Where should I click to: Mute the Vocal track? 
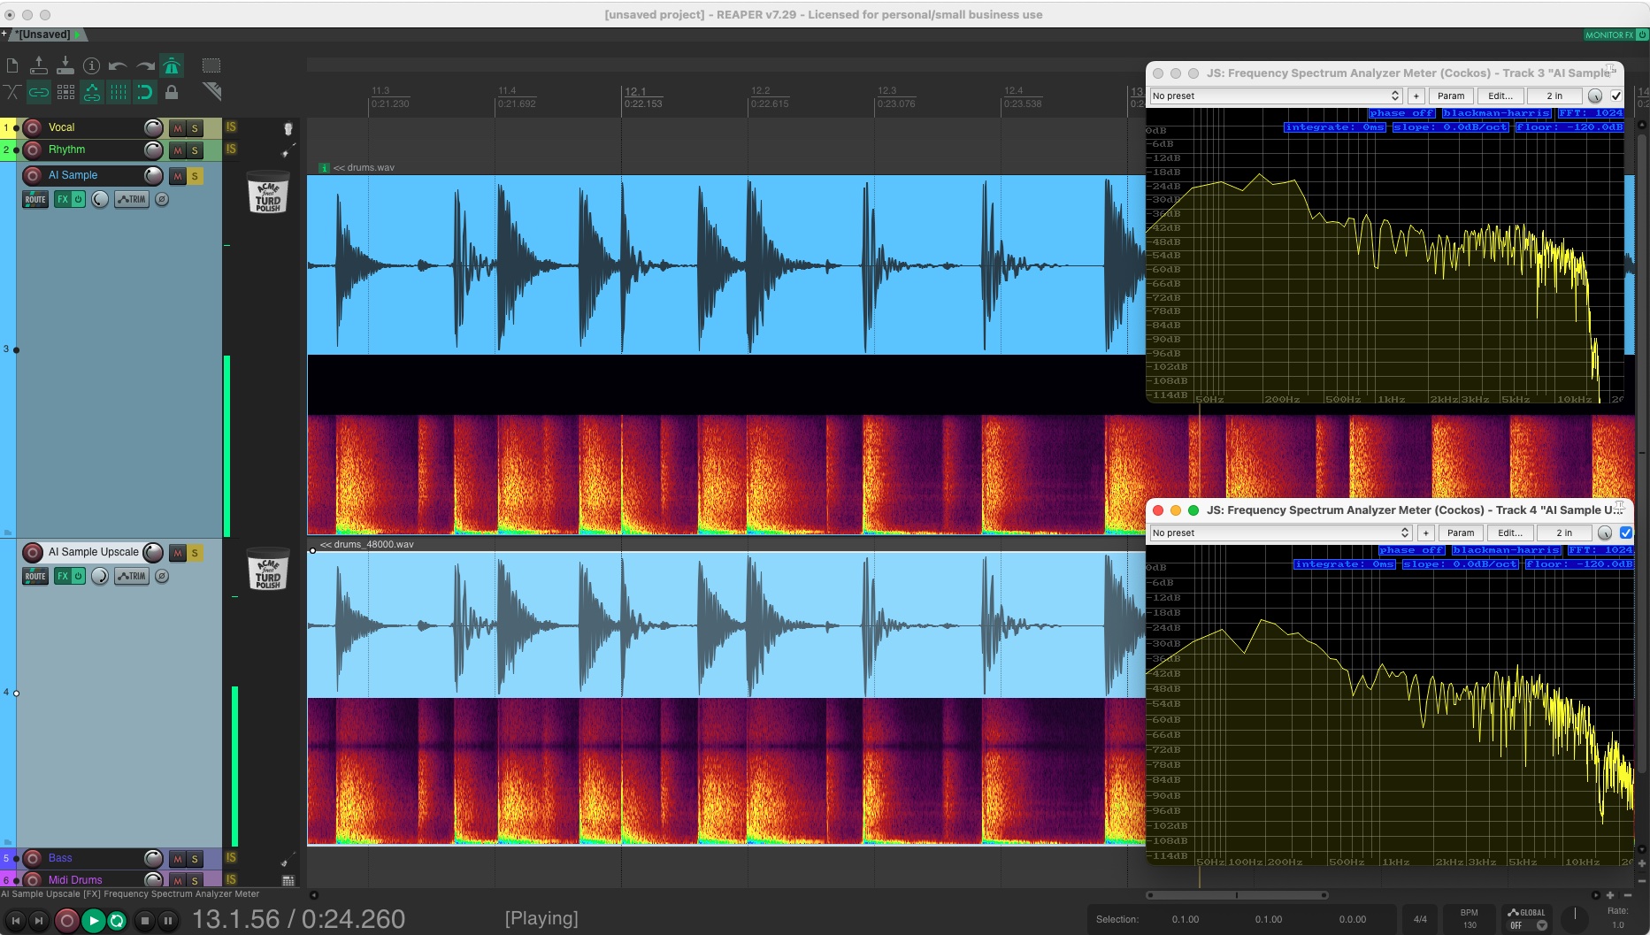[x=177, y=128]
